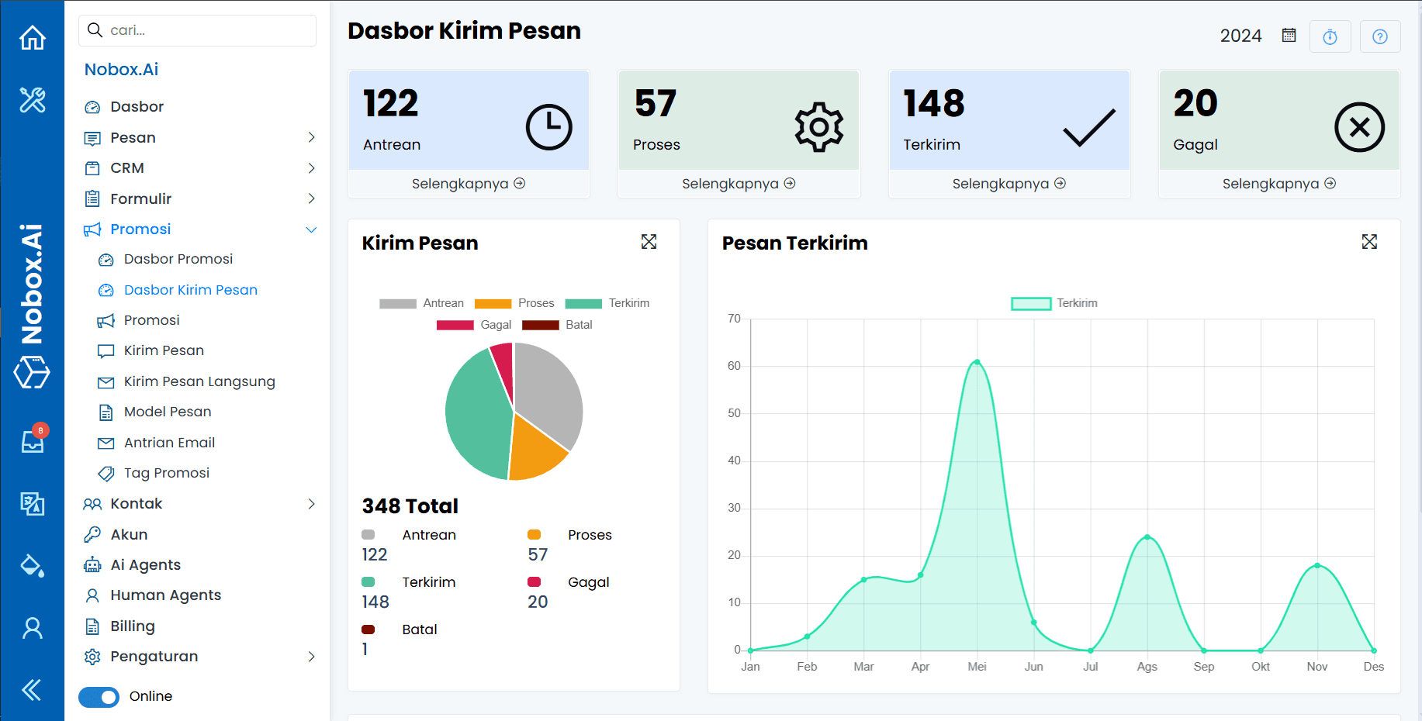Open the stopwatch icon in the top bar
The height and width of the screenshot is (721, 1422).
tap(1330, 36)
